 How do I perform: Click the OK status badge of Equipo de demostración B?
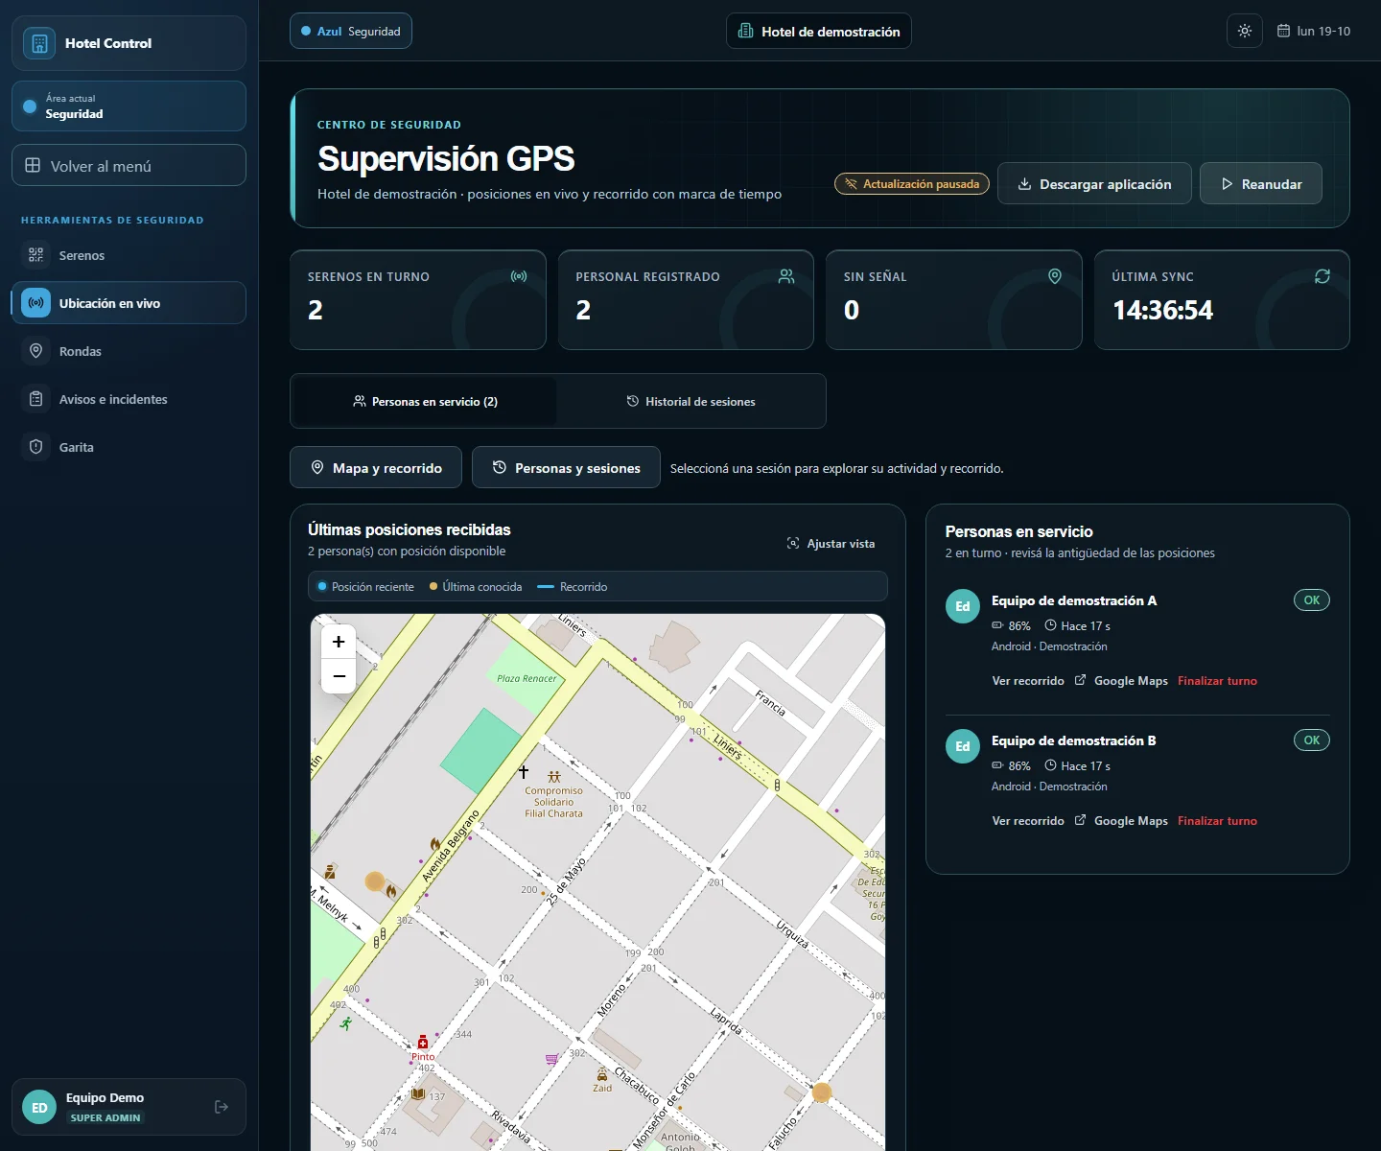pyautogui.click(x=1312, y=740)
